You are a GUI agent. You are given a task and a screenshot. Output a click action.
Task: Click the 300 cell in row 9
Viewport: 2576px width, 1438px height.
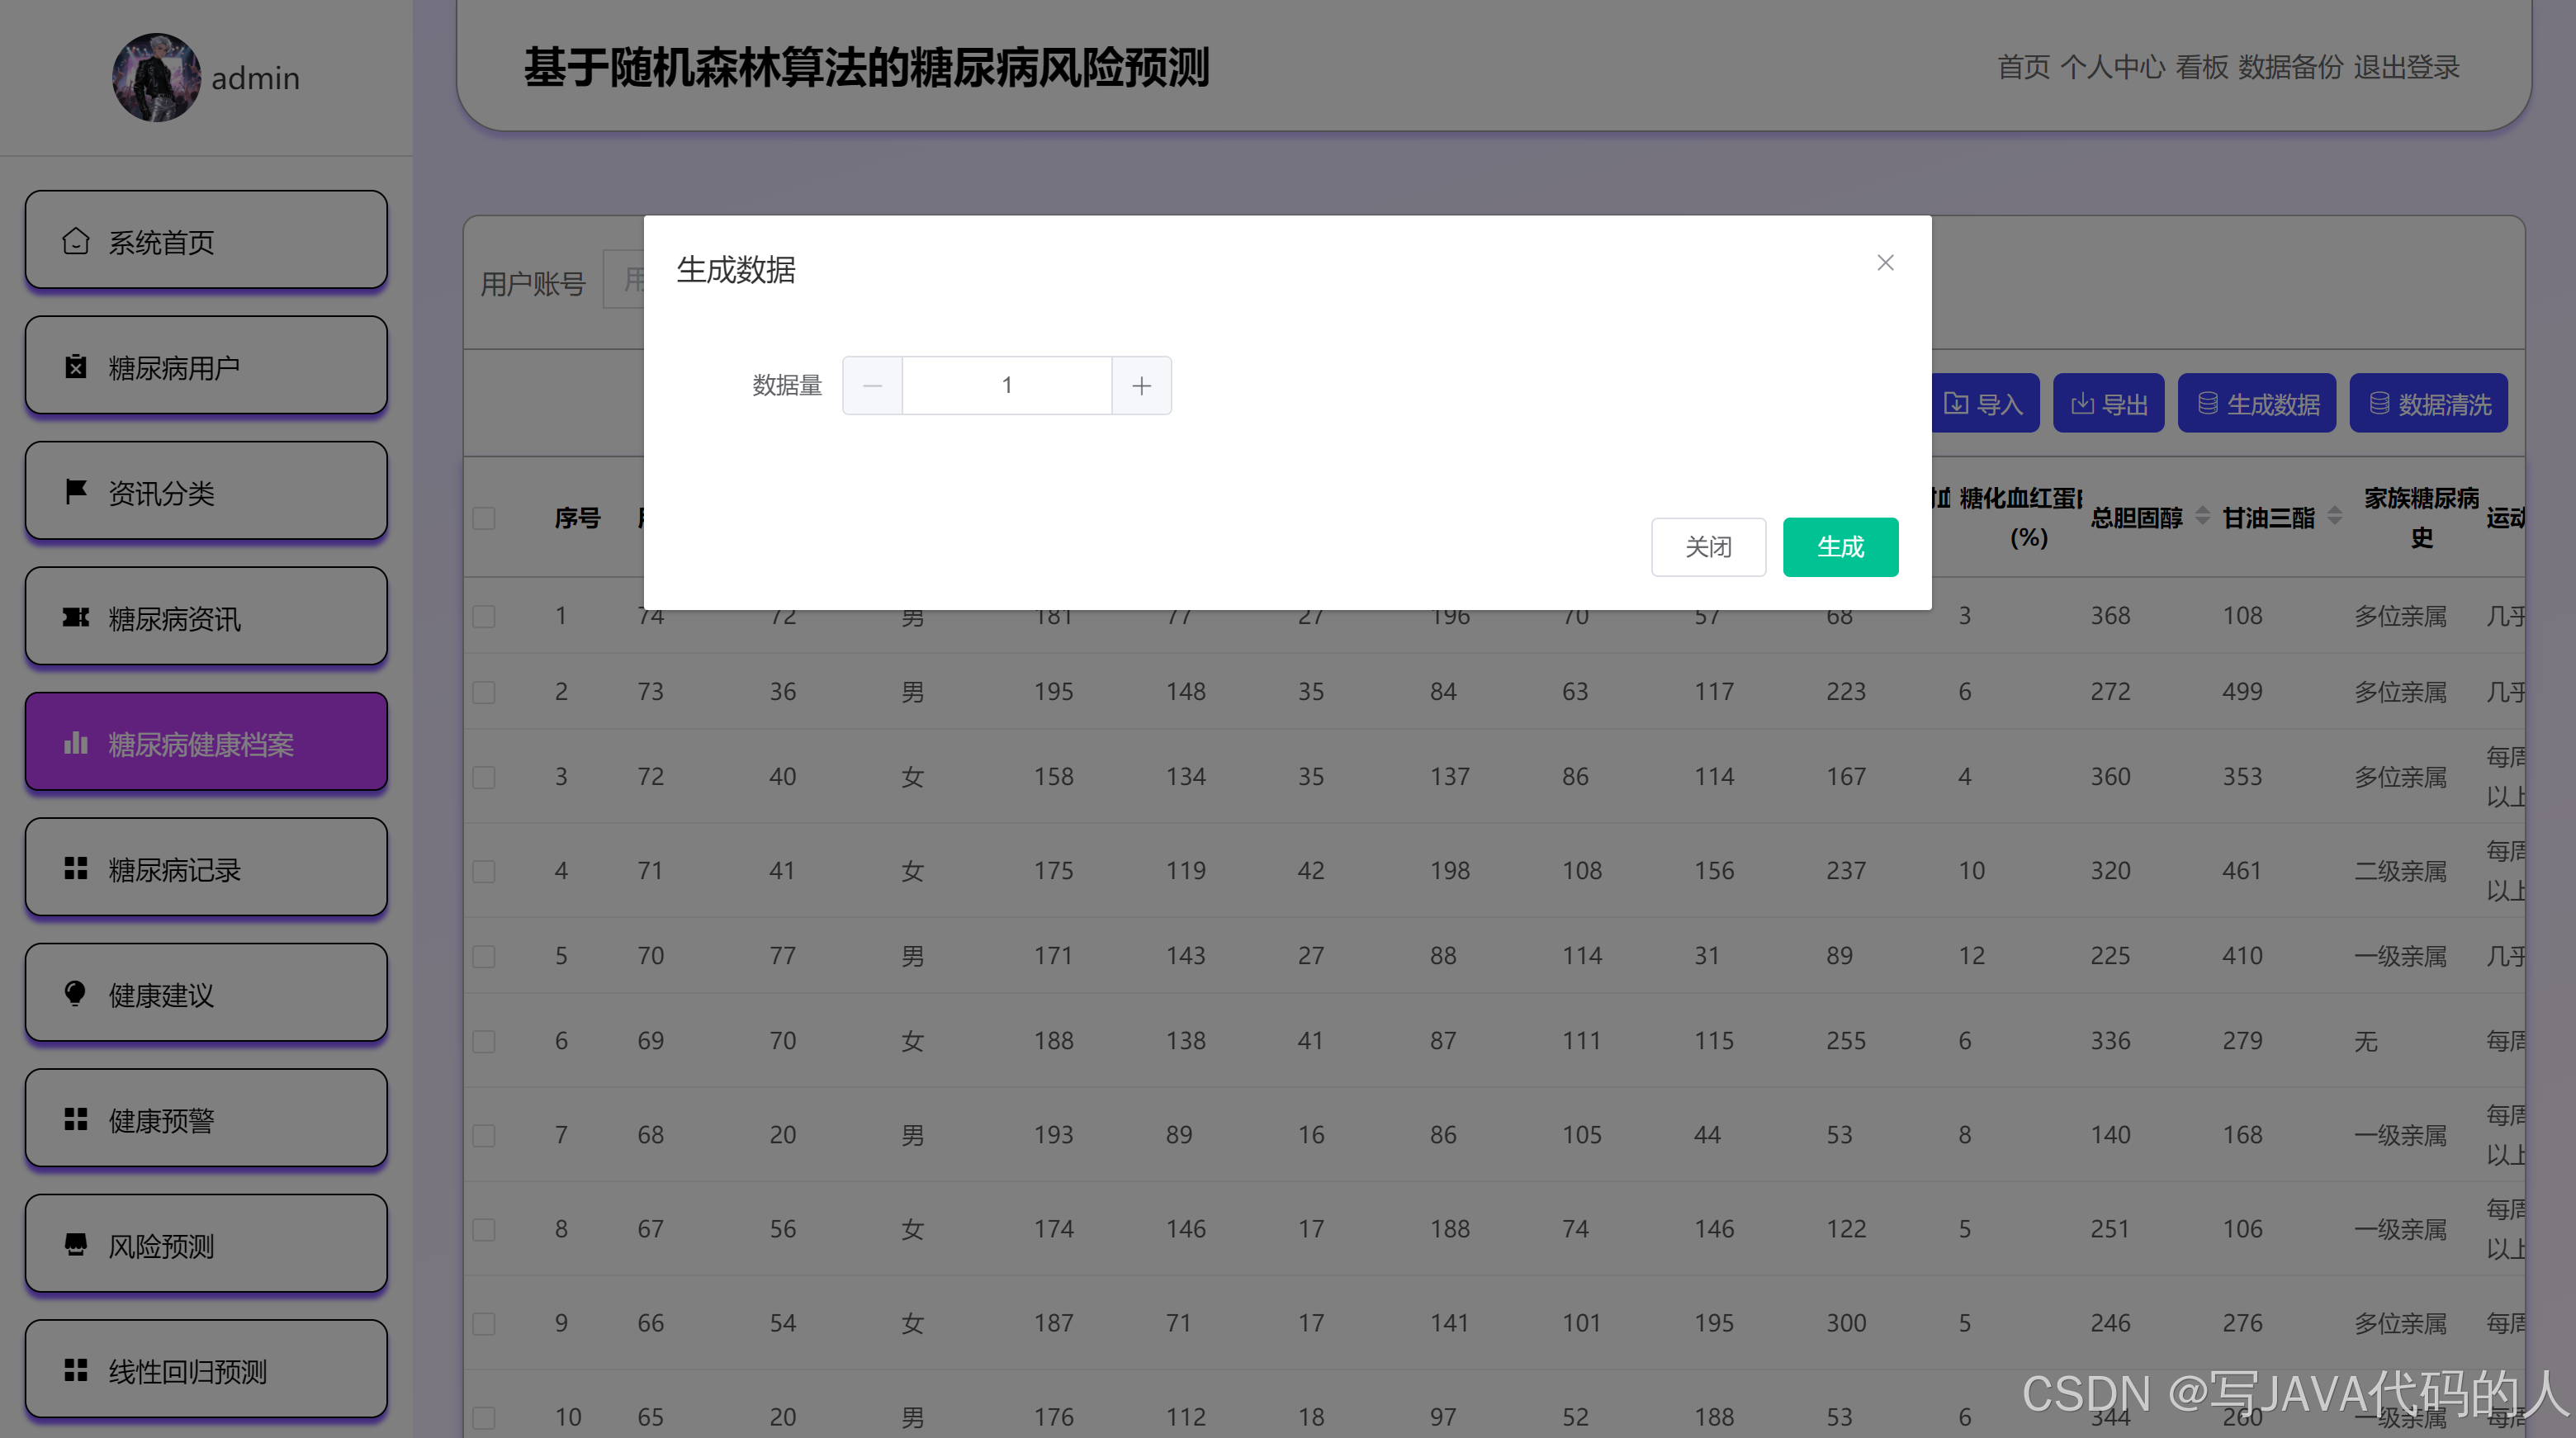[1846, 1323]
